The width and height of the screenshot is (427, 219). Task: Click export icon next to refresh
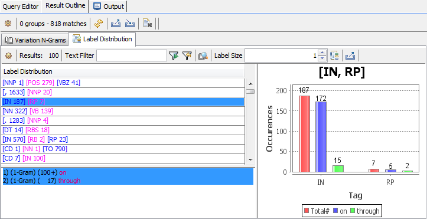[116, 24]
